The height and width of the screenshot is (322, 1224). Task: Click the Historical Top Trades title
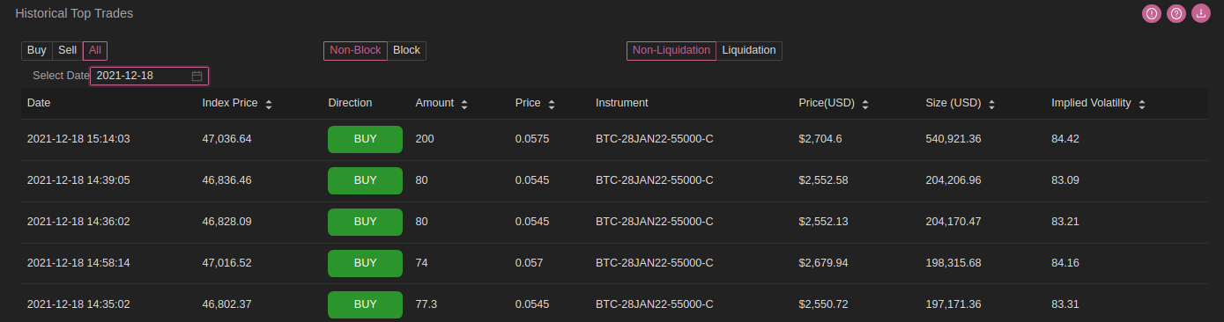74,14
